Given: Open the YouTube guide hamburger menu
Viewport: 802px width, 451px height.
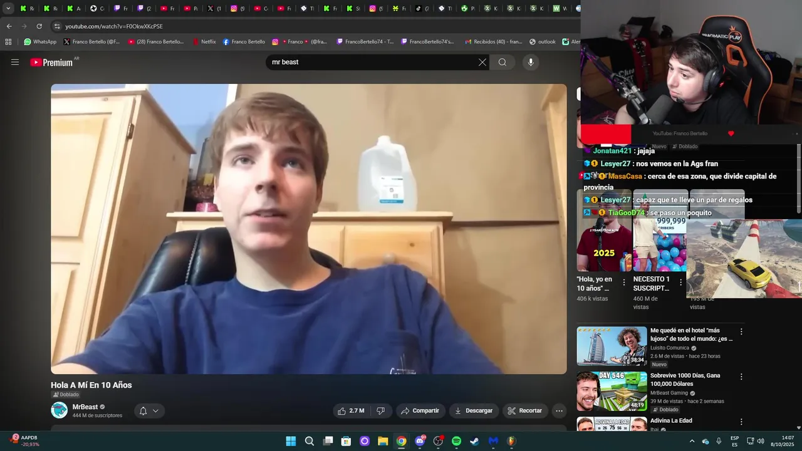Looking at the screenshot, I should pos(15,62).
